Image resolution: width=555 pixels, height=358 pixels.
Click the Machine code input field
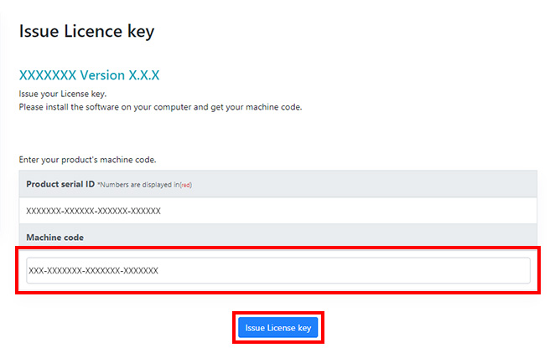(x=277, y=270)
